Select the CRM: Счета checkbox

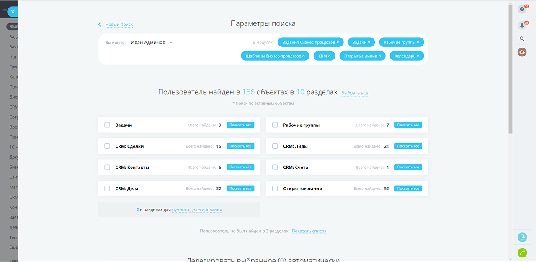click(275, 167)
